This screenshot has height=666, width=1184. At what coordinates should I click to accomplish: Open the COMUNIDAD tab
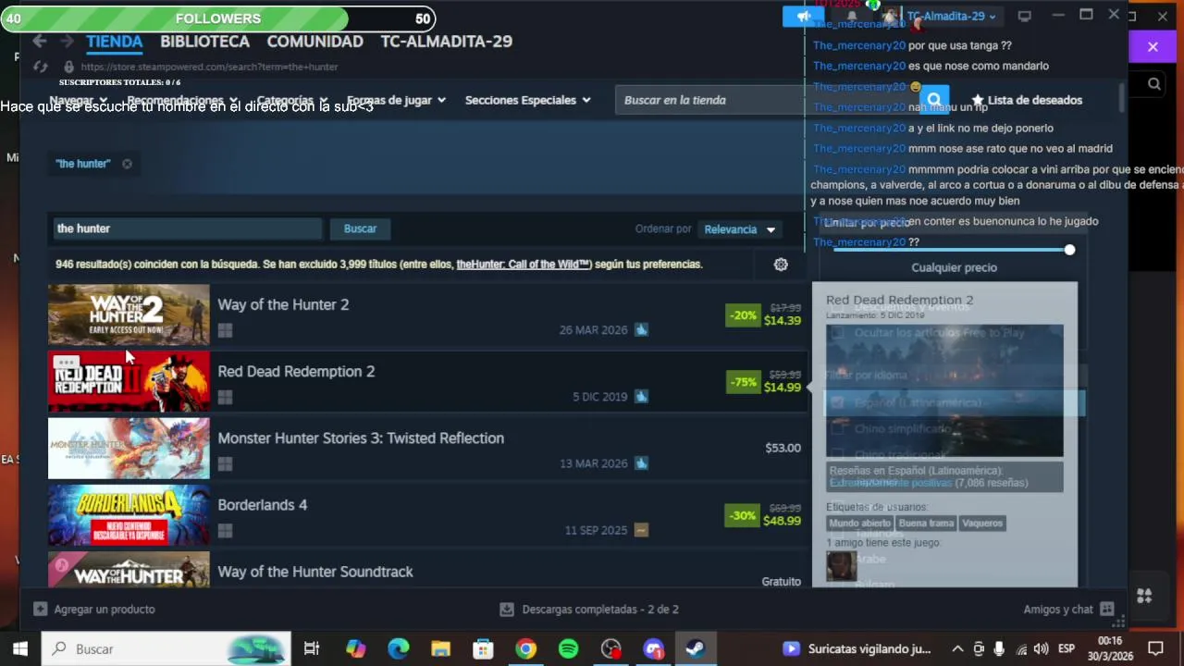click(x=314, y=42)
